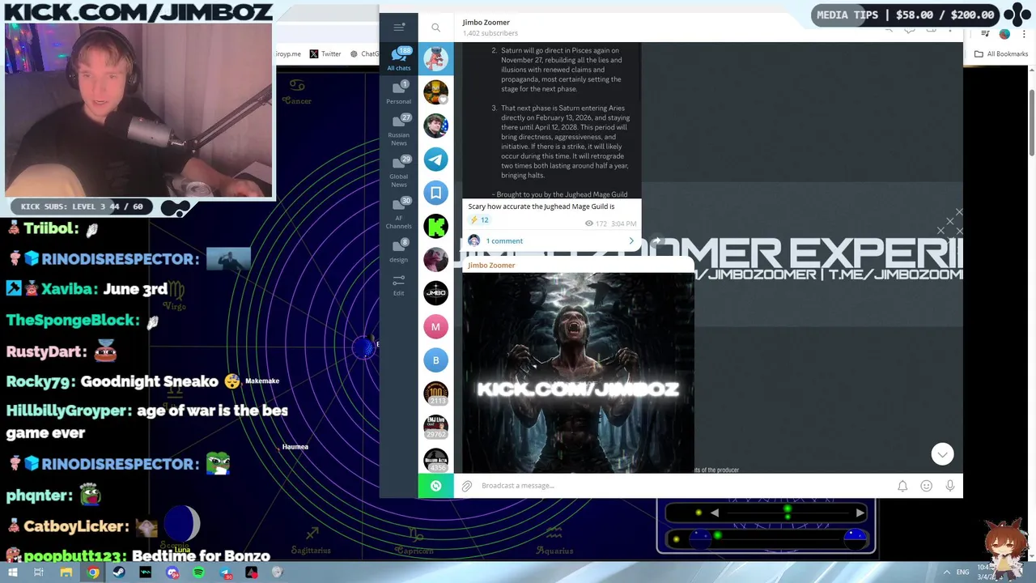Open the Telegram hamburger menu
Image resolution: width=1036 pixels, height=583 pixels.
[398, 28]
